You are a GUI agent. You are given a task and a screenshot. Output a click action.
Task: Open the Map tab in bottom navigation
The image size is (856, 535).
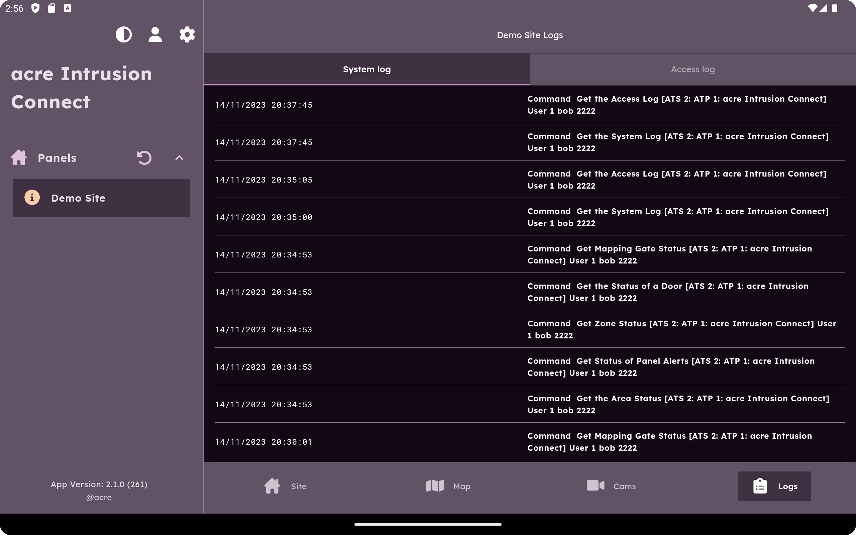[448, 486]
